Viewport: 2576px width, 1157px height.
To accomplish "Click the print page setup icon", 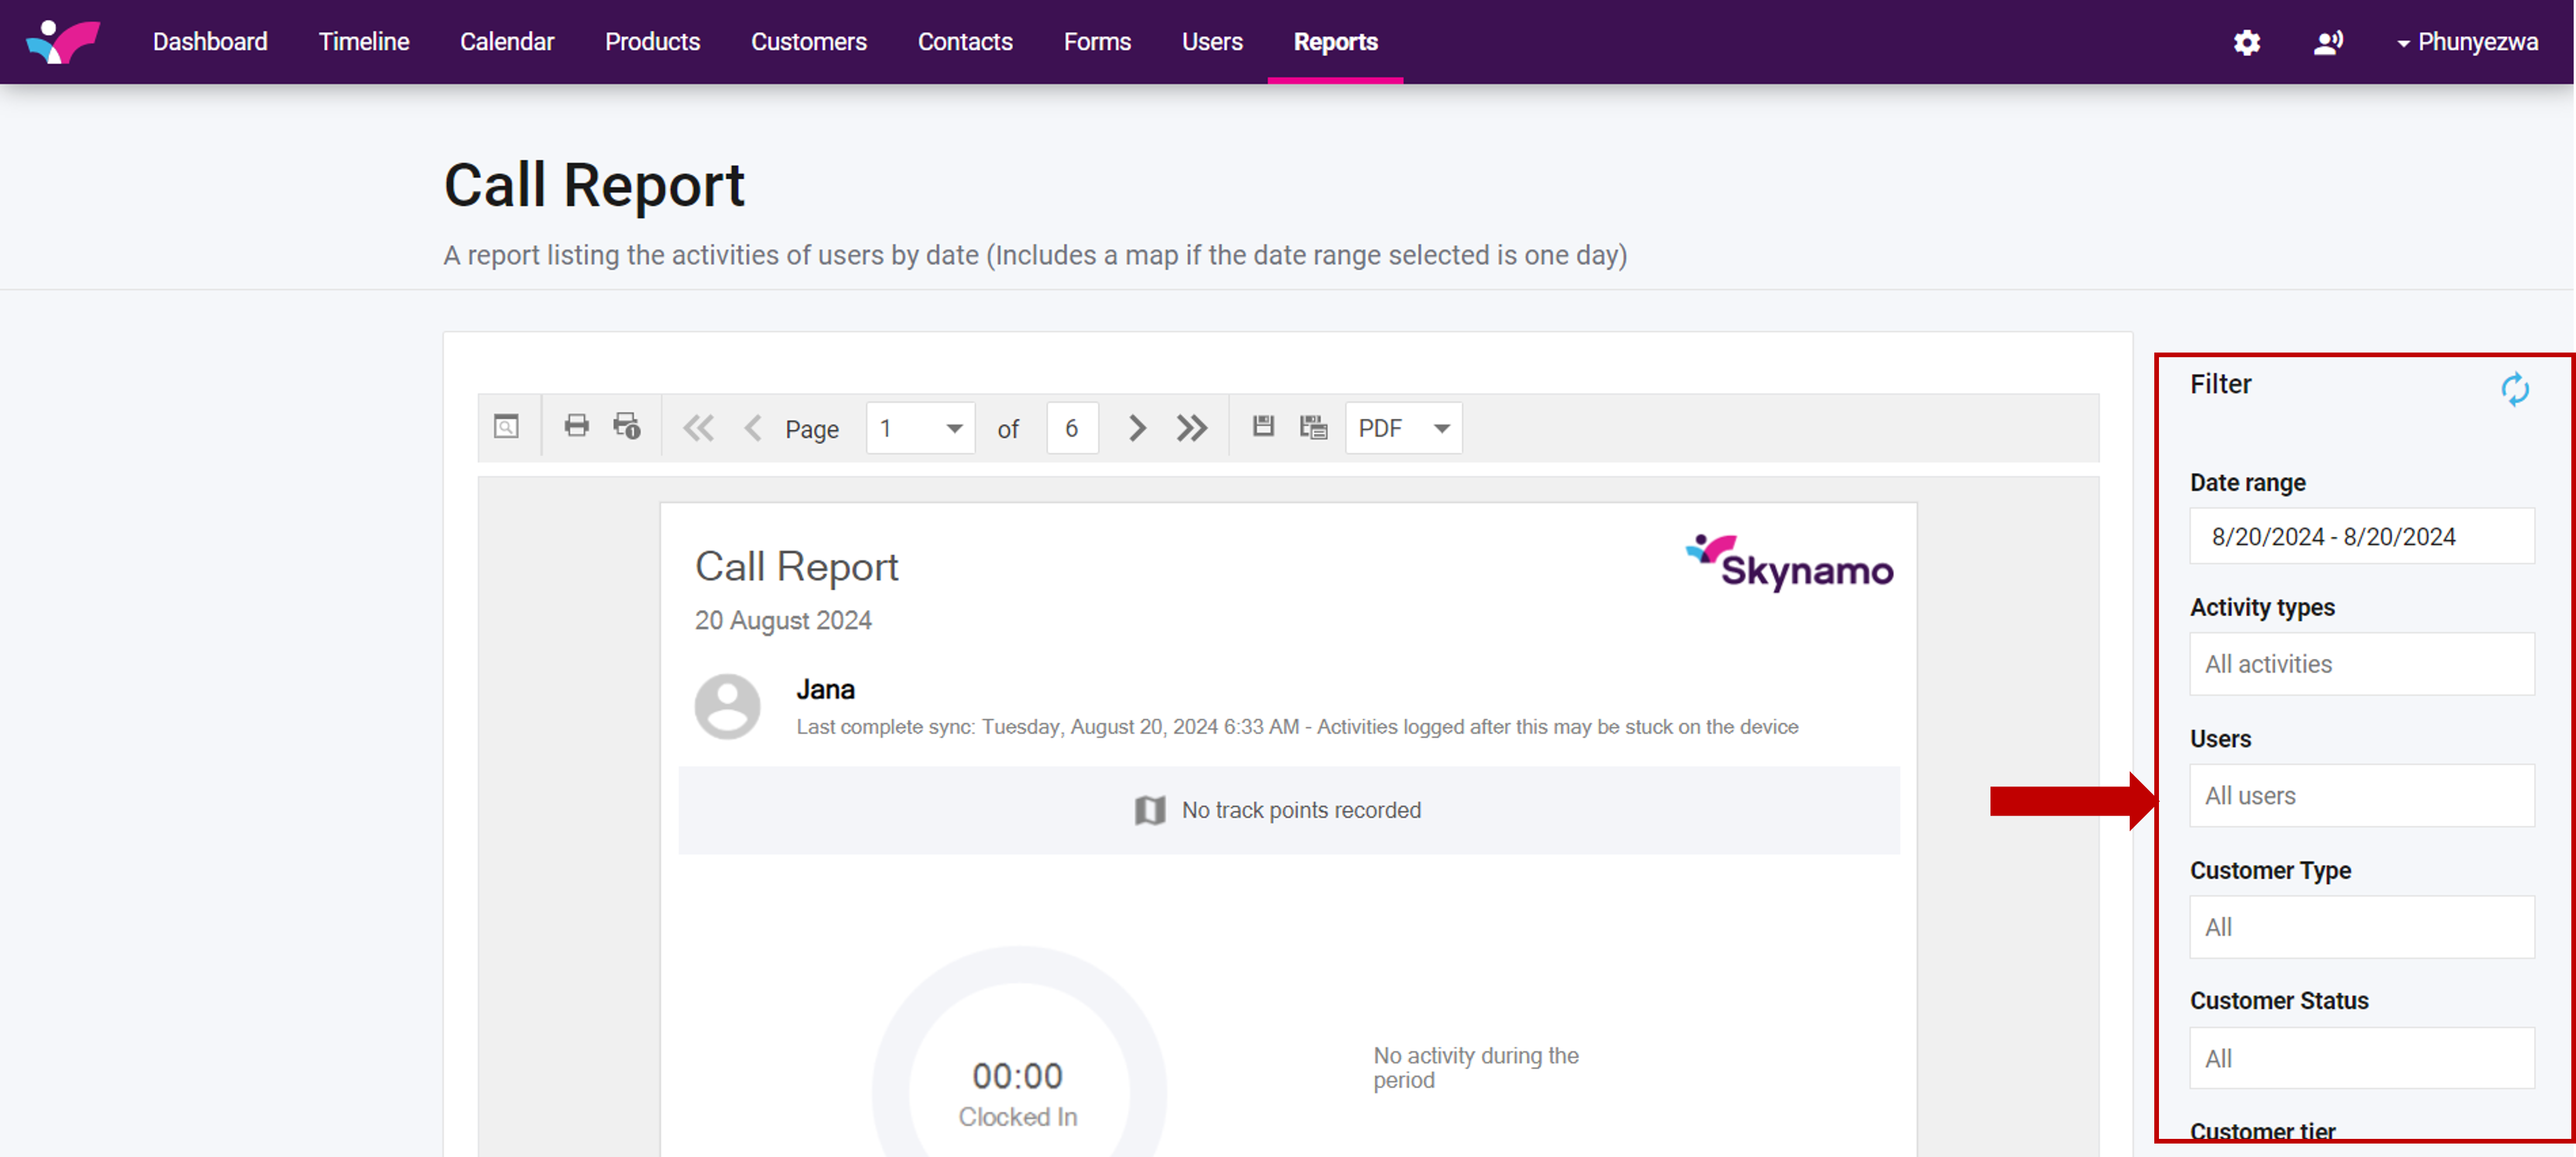I will [627, 427].
